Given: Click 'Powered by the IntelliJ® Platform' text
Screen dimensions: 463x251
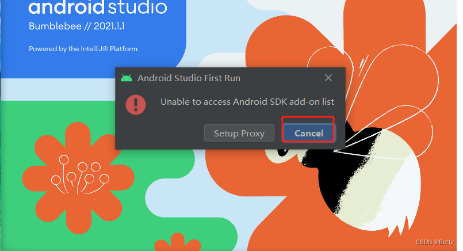Looking at the screenshot, I should pyautogui.click(x=83, y=49).
